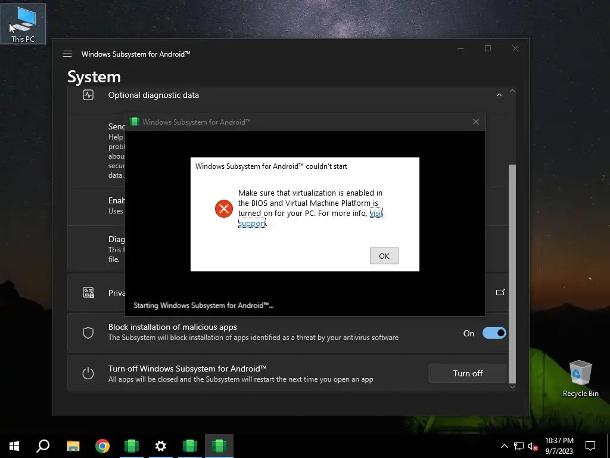The height and width of the screenshot is (458, 610).
Task: Click the dialog title "couldn't start" text
Action: pos(271,166)
